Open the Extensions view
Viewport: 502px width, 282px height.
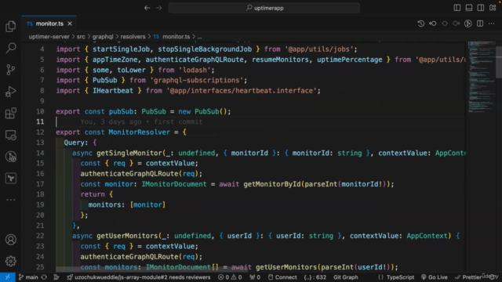(10, 113)
